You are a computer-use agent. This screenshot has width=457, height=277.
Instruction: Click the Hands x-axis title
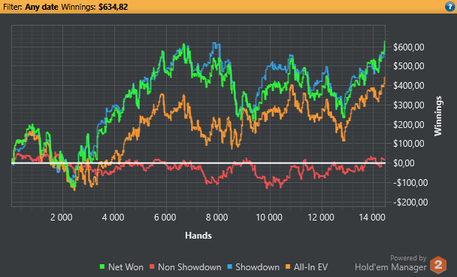(198, 236)
